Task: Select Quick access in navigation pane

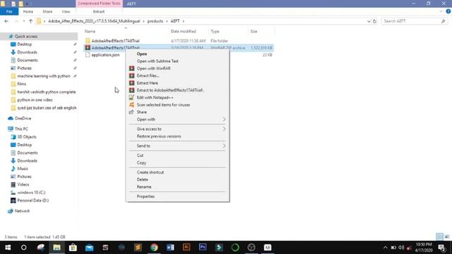Action: point(26,36)
